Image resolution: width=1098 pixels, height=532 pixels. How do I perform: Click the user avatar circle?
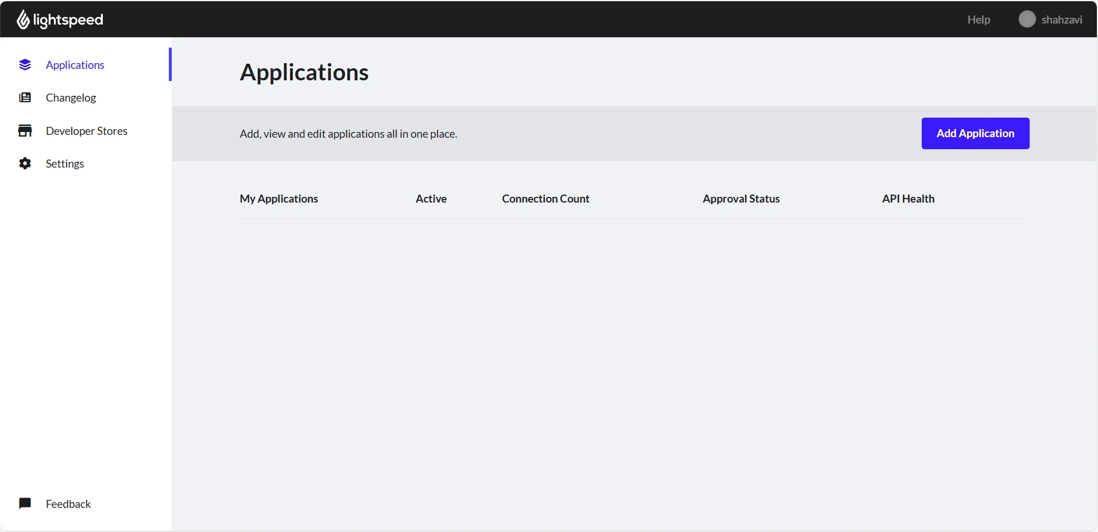coord(1027,20)
